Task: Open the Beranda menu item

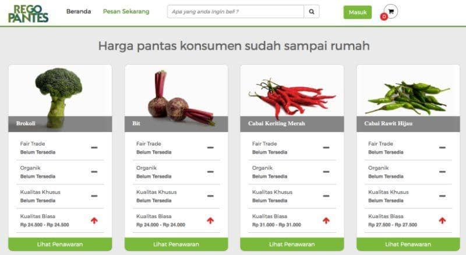Action: tap(79, 12)
